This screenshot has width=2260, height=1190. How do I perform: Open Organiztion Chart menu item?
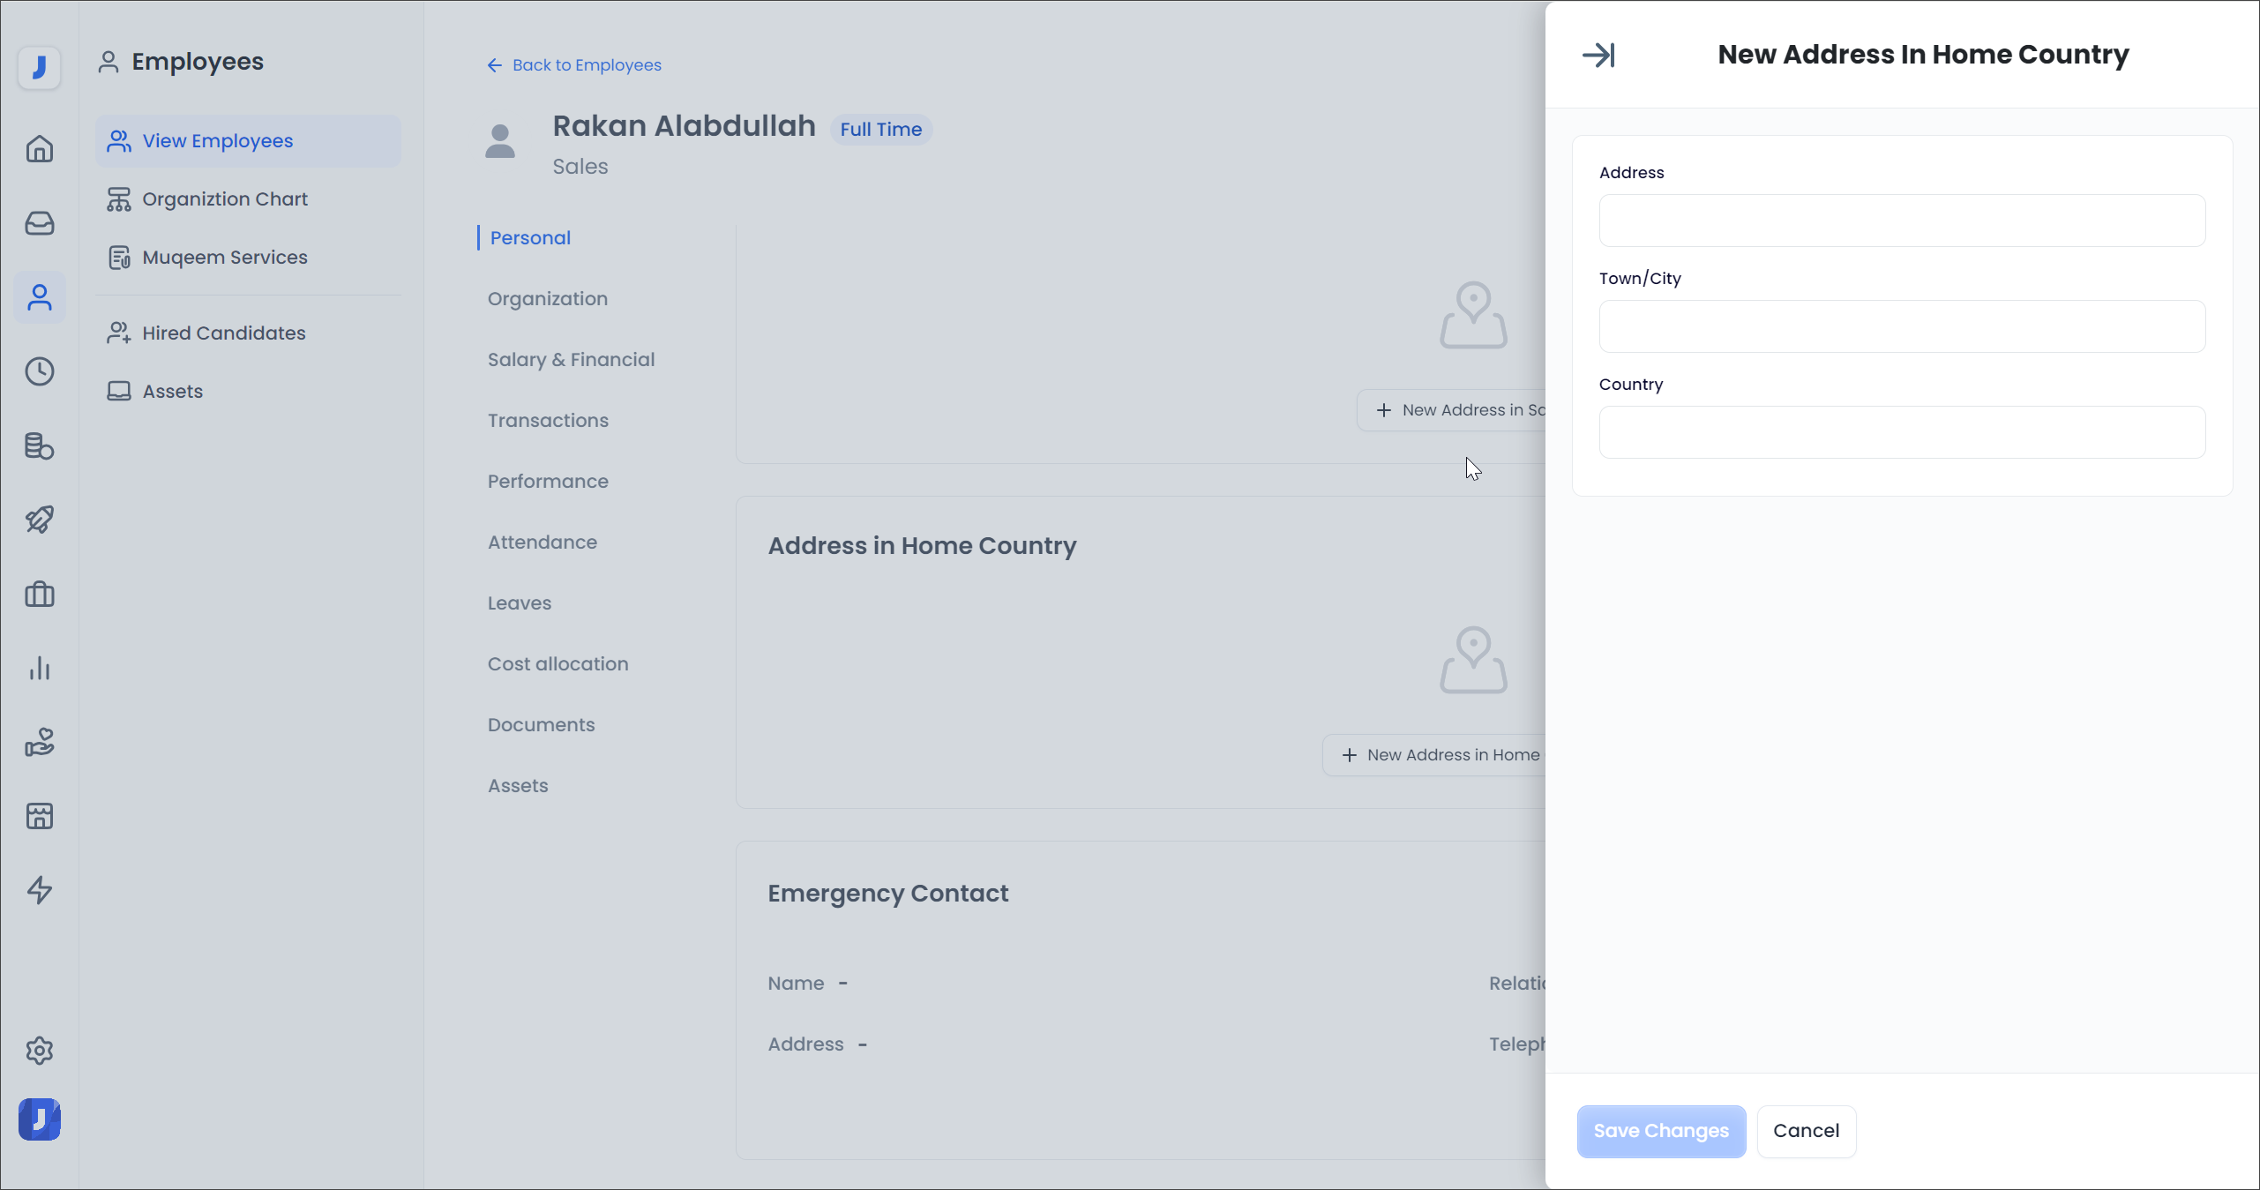click(225, 199)
